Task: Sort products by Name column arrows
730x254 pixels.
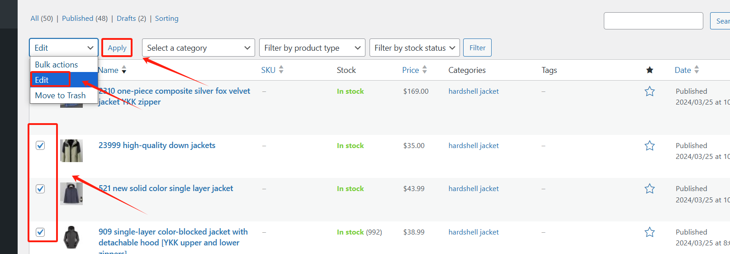Action: [124, 70]
